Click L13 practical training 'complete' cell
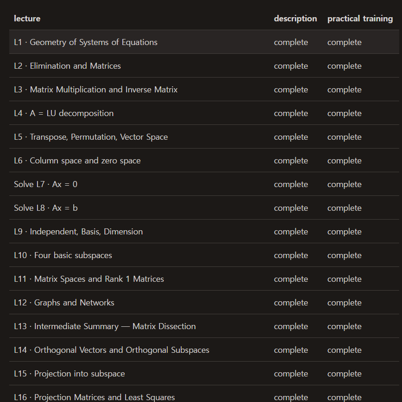This screenshot has height=402, width=402. pos(345,326)
